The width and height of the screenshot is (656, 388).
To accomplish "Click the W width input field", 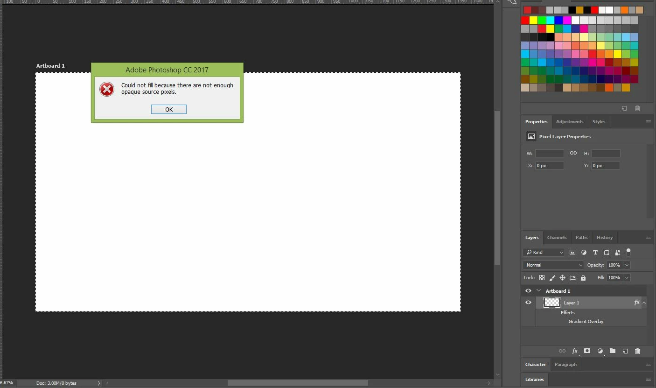I will 550,153.
